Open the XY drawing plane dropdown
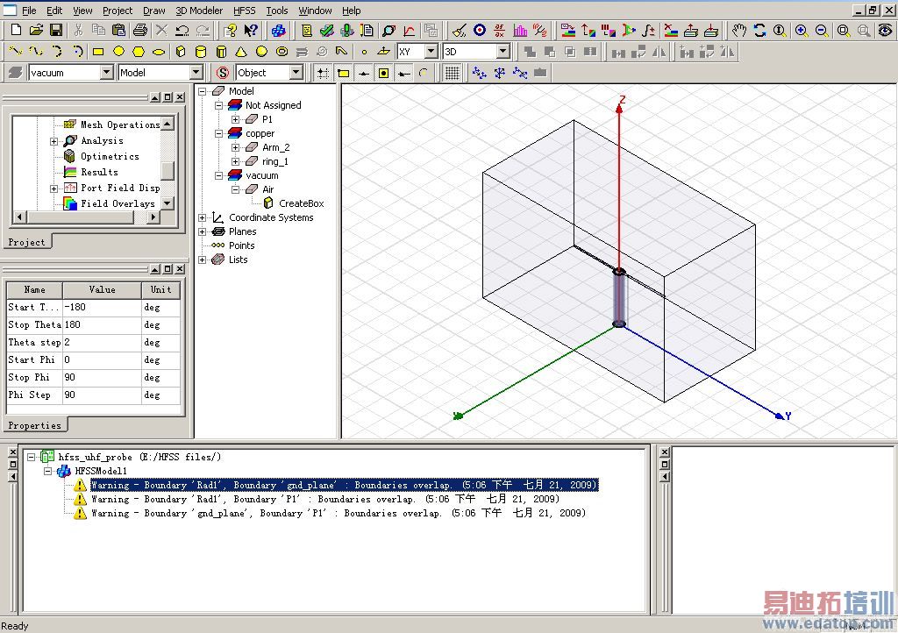This screenshot has height=633, width=898. pos(431,52)
